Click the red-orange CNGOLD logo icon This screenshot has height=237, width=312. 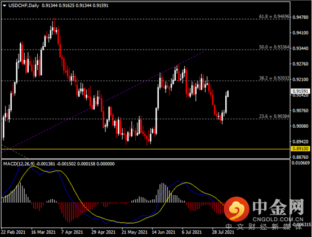(x=237, y=209)
